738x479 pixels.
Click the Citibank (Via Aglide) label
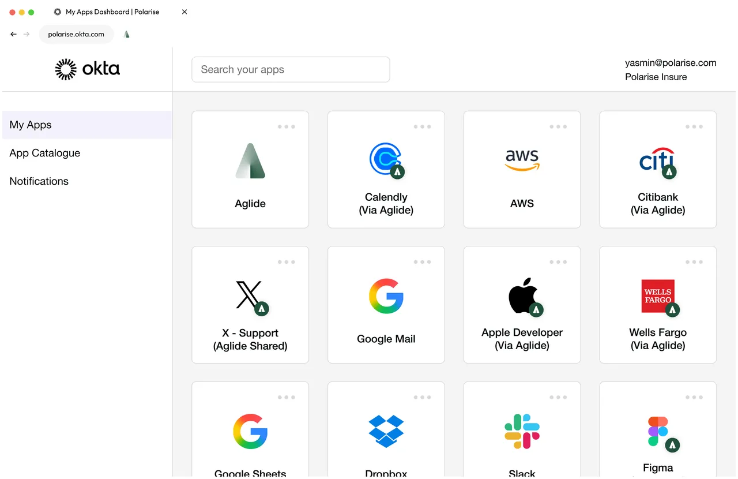click(658, 204)
